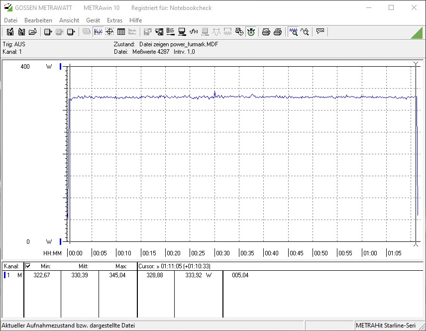
Task: Click the open folder icon in toolbar
Action: tap(33, 32)
